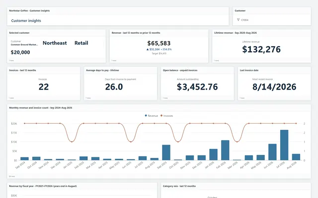Image resolution: width=318 pixels, height=198 pixels.
Task: Click the Revenue - last 12 months vs prior title
Action: click(136, 33)
